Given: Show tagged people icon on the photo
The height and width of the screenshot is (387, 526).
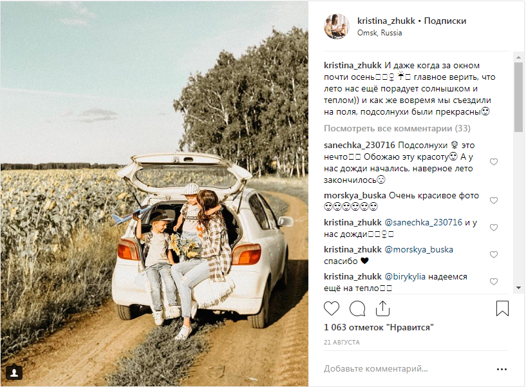Looking at the screenshot, I should click(x=14, y=373).
